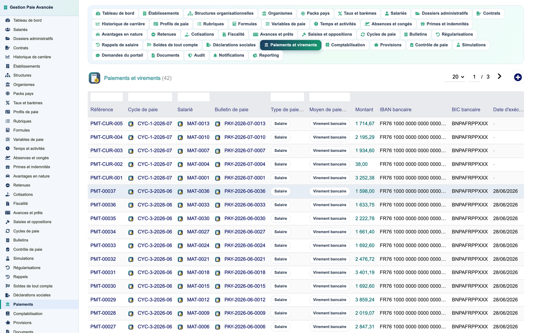Click Temps et activités clock icon
This screenshot has height=333, width=534.
8,149
